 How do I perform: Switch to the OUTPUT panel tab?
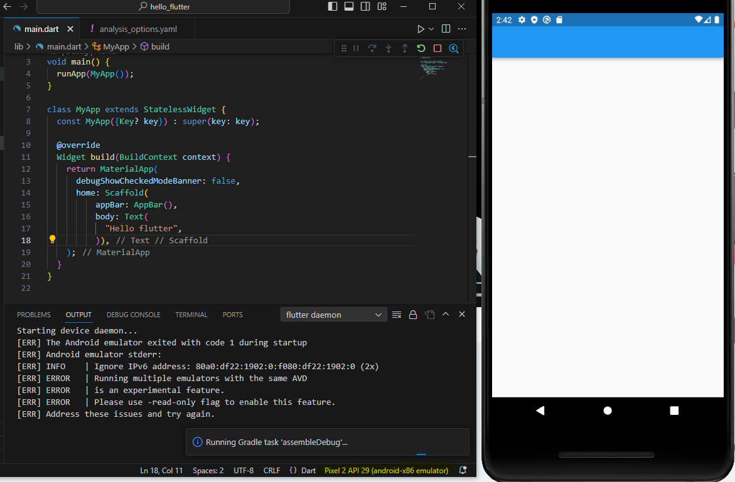tap(78, 315)
